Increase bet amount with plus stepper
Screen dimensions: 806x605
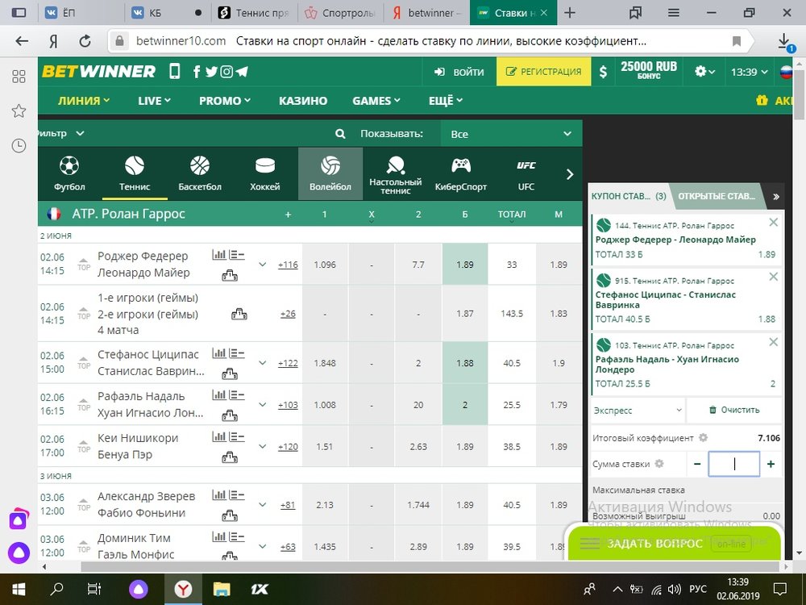[x=771, y=464]
